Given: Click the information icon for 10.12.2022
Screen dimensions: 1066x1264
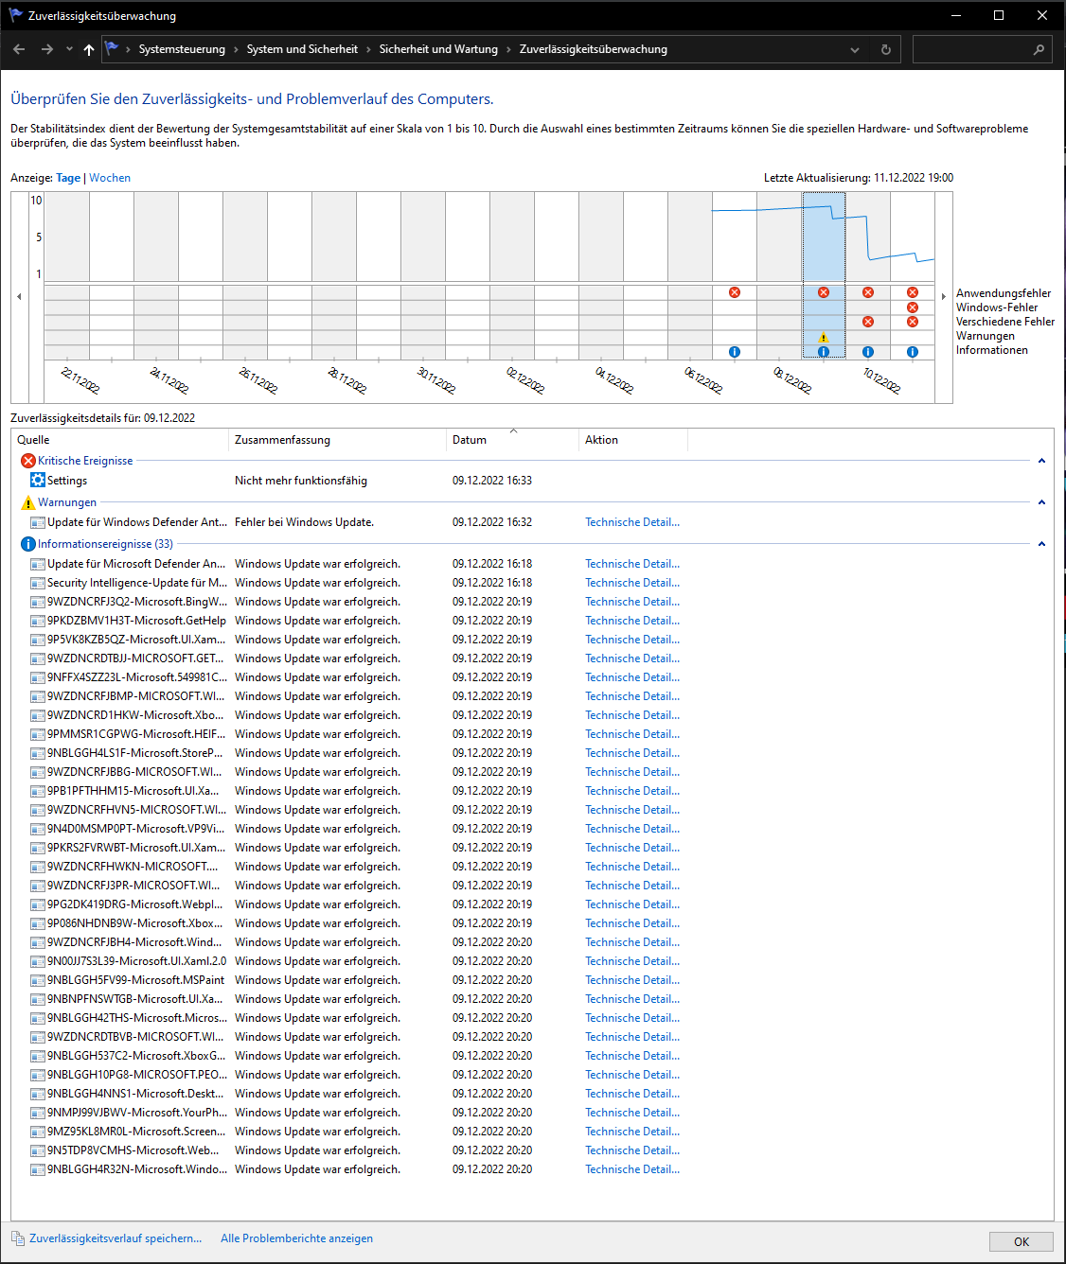Looking at the screenshot, I should pos(868,352).
